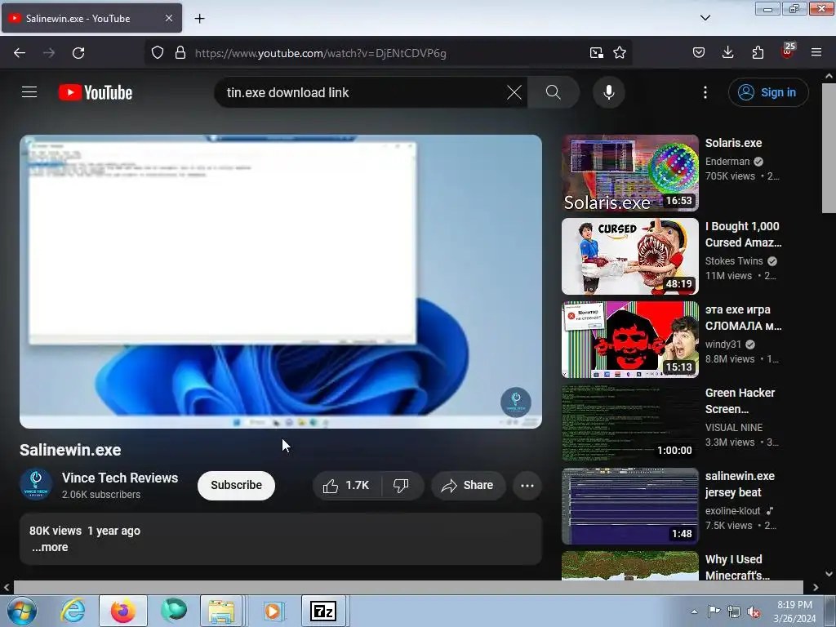
Task: Click the vertical page scrollbar thumb
Action: click(829, 148)
